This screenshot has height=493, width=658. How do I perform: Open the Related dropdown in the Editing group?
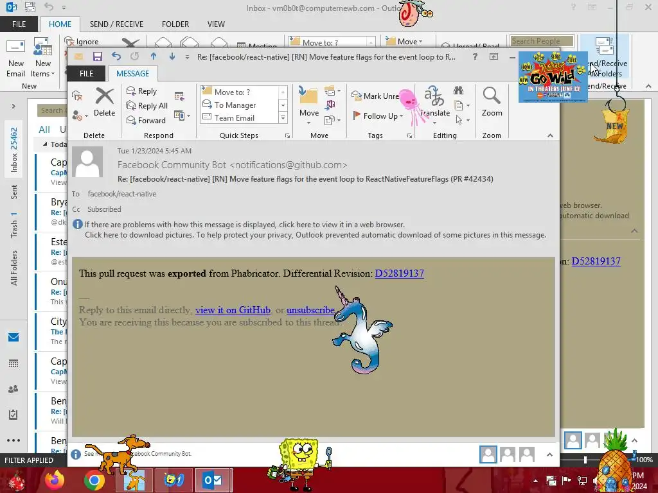(461, 106)
